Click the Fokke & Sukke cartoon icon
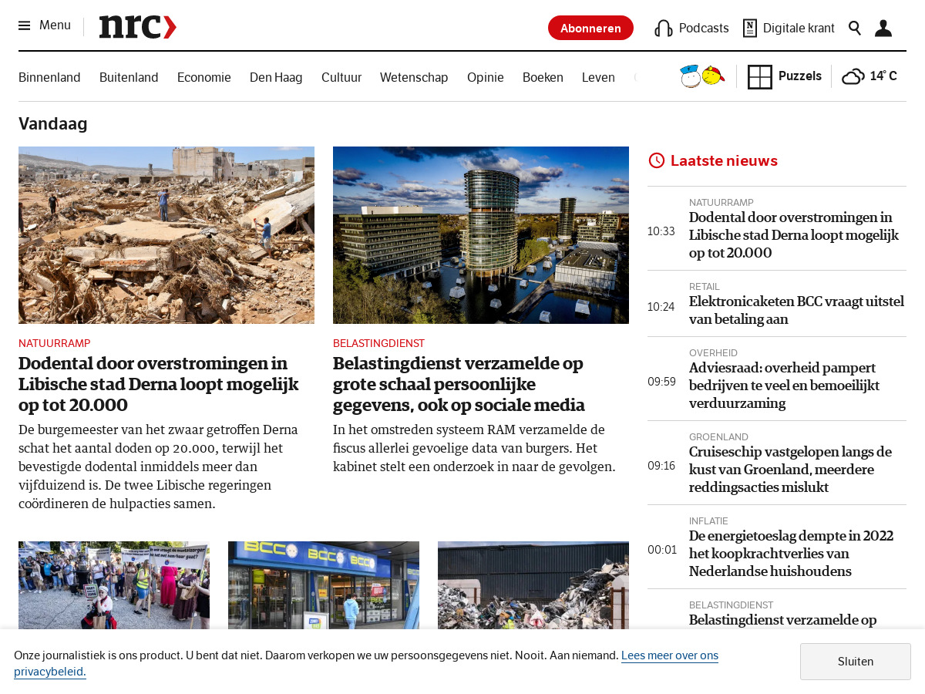This screenshot has width=925, height=694. point(701,76)
